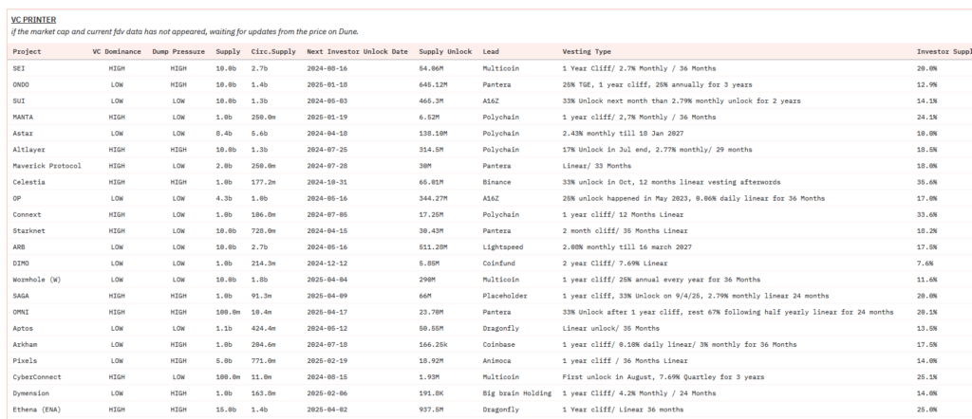Viewport: 972px width, 419px height.
Task: Click Supply Unlock value 166.25k for Arkham
Action: [x=435, y=345]
